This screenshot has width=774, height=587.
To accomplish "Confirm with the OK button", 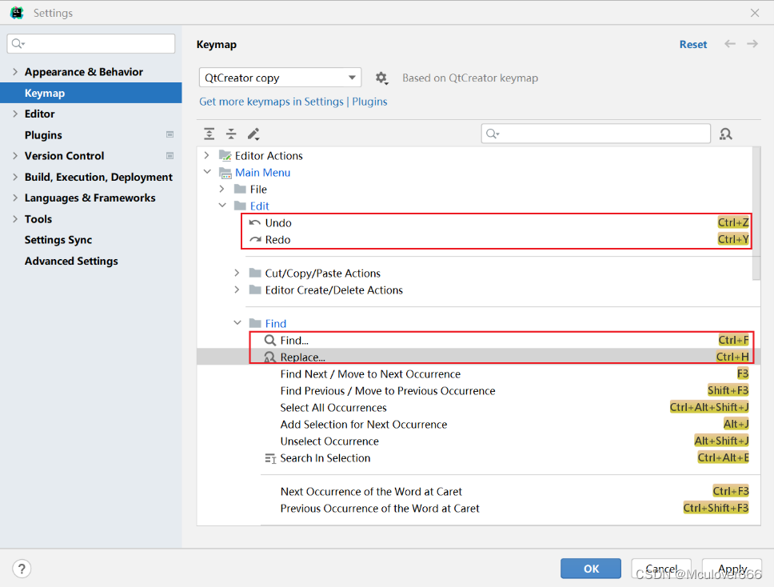I will pos(591,569).
